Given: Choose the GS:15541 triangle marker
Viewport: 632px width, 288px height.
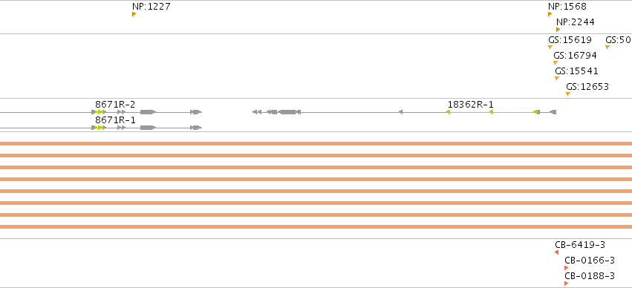Looking at the screenshot, I should click(x=557, y=78).
